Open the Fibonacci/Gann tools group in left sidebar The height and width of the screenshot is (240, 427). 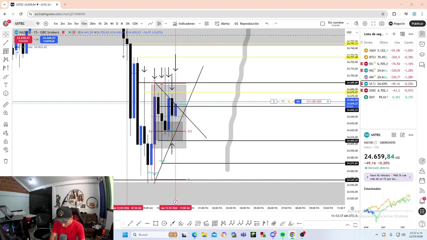(x=6, y=51)
